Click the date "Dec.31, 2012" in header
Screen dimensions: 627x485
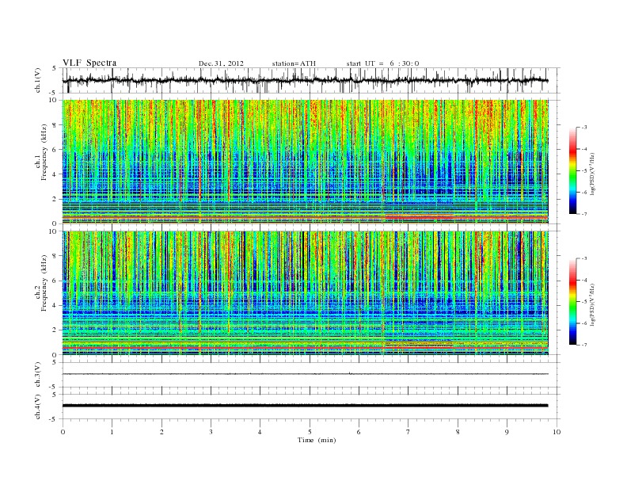pos(221,63)
